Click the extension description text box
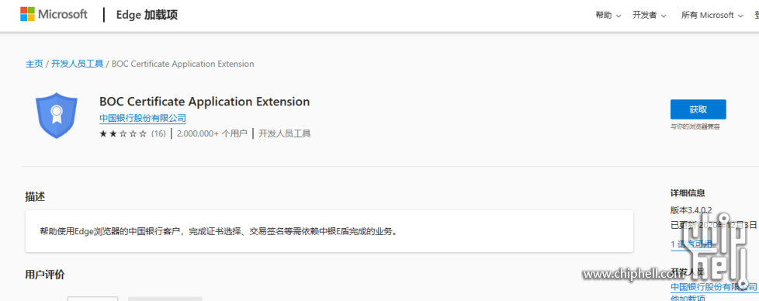759x301 pixels. pyautogui.click(x=329, y=231)
